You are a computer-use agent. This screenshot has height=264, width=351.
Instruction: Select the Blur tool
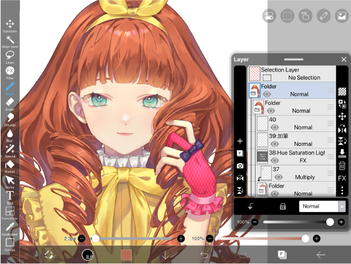click(10, 136)
